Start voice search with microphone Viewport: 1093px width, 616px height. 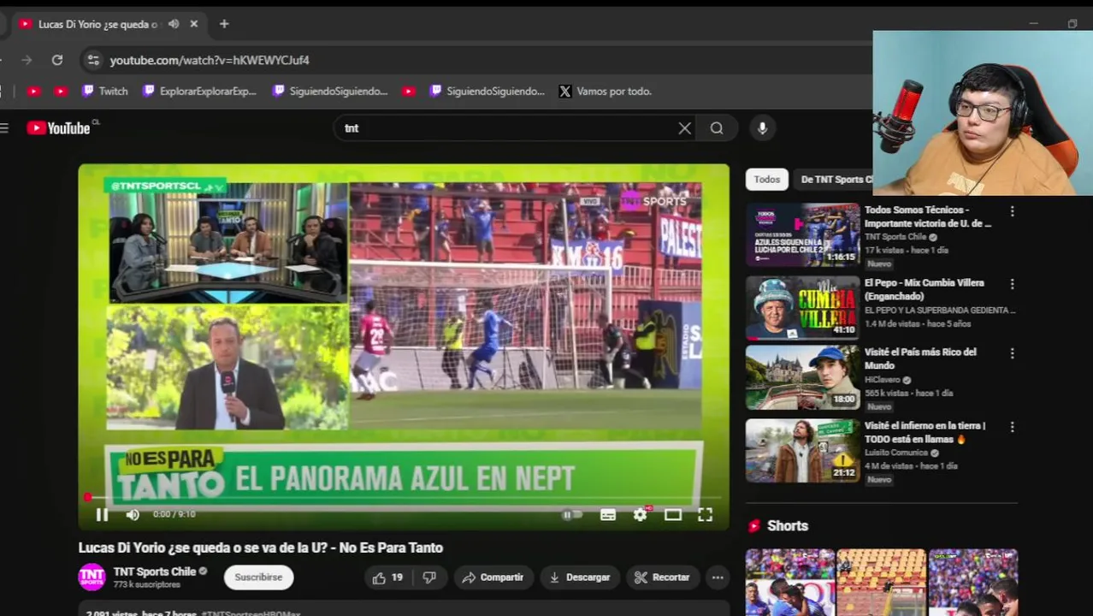(762, 128)
